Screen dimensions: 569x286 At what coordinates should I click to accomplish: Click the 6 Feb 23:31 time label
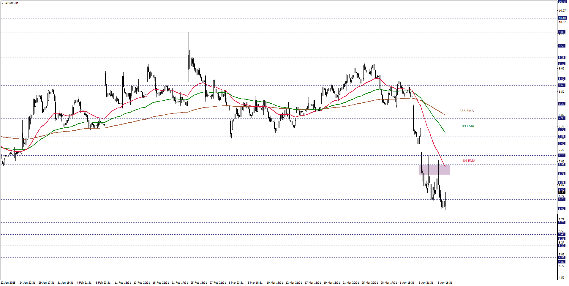tap(103, 283)
